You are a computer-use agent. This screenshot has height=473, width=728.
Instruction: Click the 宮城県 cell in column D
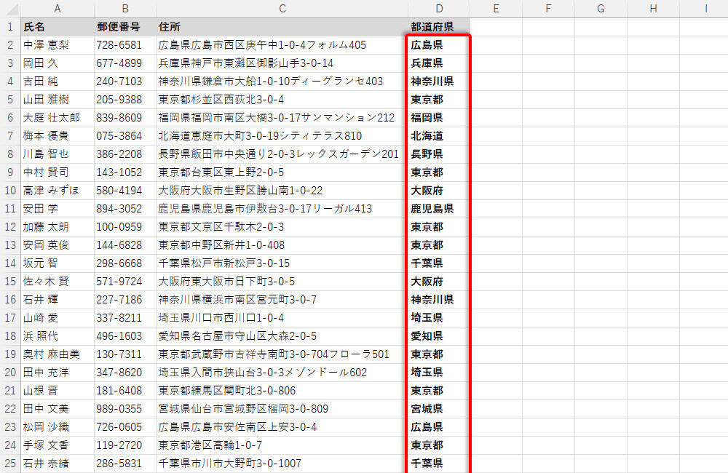coord(438,409)
